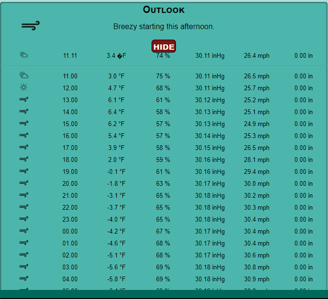Click the large wind icon beside Outlook summary
Screen dimensions: 328x299
pos(31,25)
